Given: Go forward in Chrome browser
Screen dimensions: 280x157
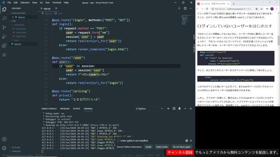Looking at the screenshot, I should pos(202,9).
